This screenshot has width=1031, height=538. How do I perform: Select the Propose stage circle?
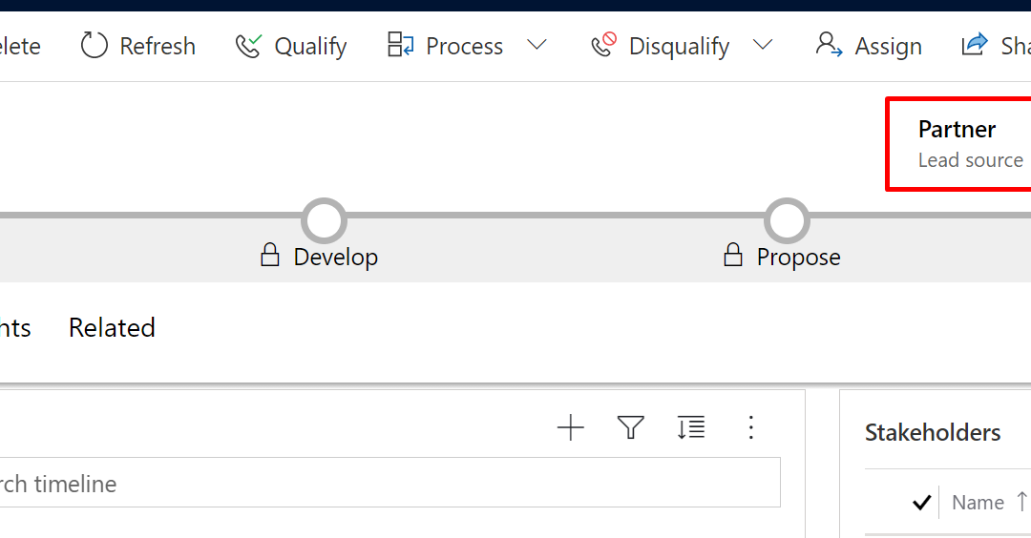(787, 220)
